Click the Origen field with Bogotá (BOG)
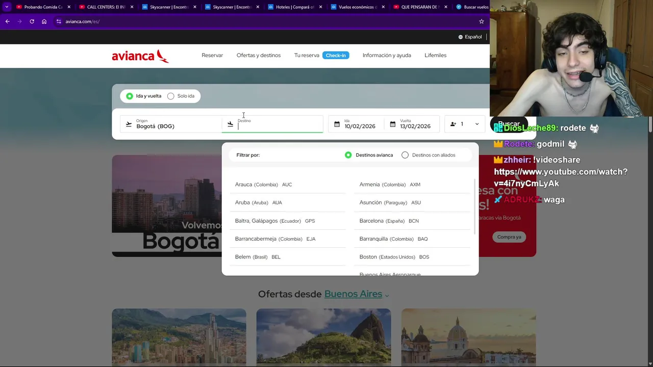The width and height of the screenshot is (653, 367). click(171, 124)
